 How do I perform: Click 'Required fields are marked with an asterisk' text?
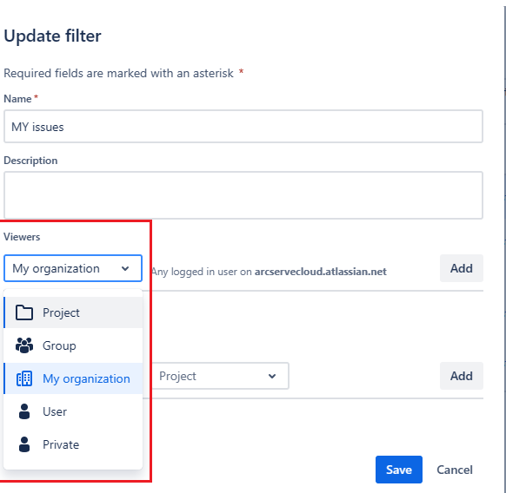[118, 73]
